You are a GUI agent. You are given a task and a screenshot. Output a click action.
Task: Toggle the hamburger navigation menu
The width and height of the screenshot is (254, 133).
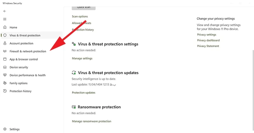tap(5, 19)
